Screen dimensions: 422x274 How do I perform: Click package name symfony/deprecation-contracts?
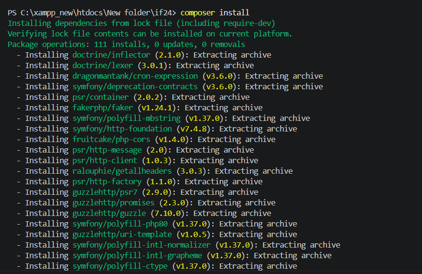pos(135,86)
